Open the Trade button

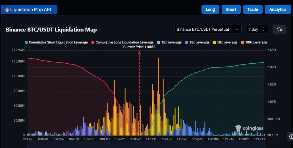tap(253, 9)
